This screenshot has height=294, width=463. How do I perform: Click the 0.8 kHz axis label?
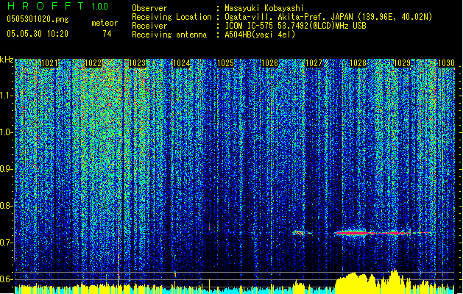point(7,206)
